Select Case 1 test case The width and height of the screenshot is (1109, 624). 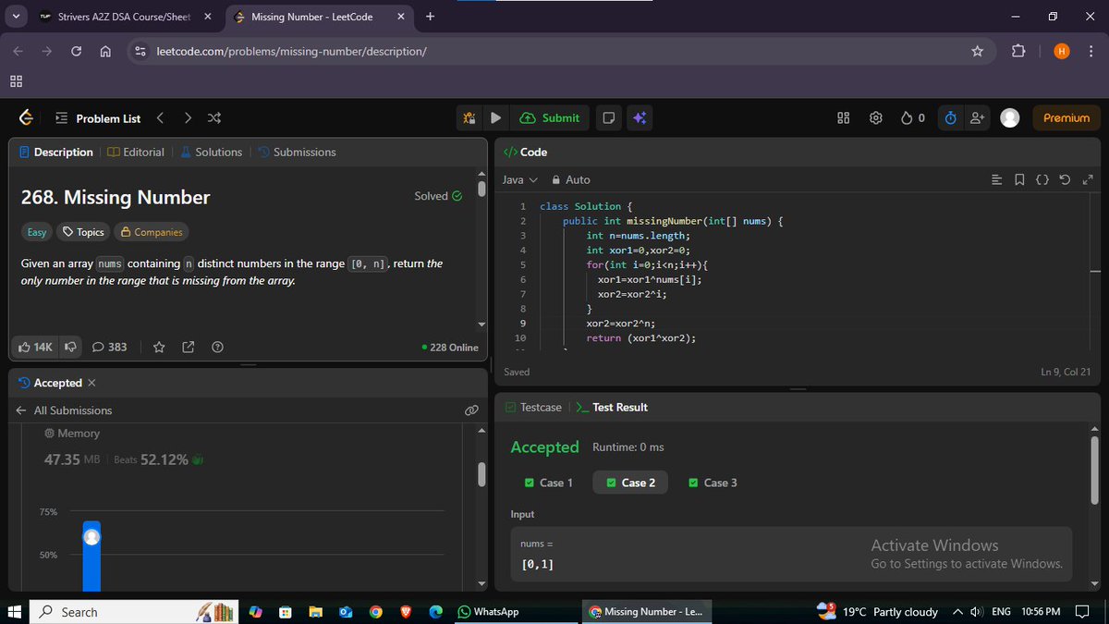pyautogui.click(x=548, y=483)
